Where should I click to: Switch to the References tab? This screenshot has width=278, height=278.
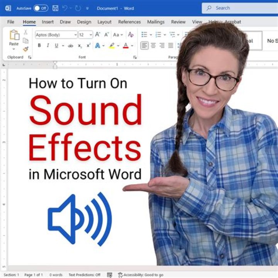pos(129,22)
